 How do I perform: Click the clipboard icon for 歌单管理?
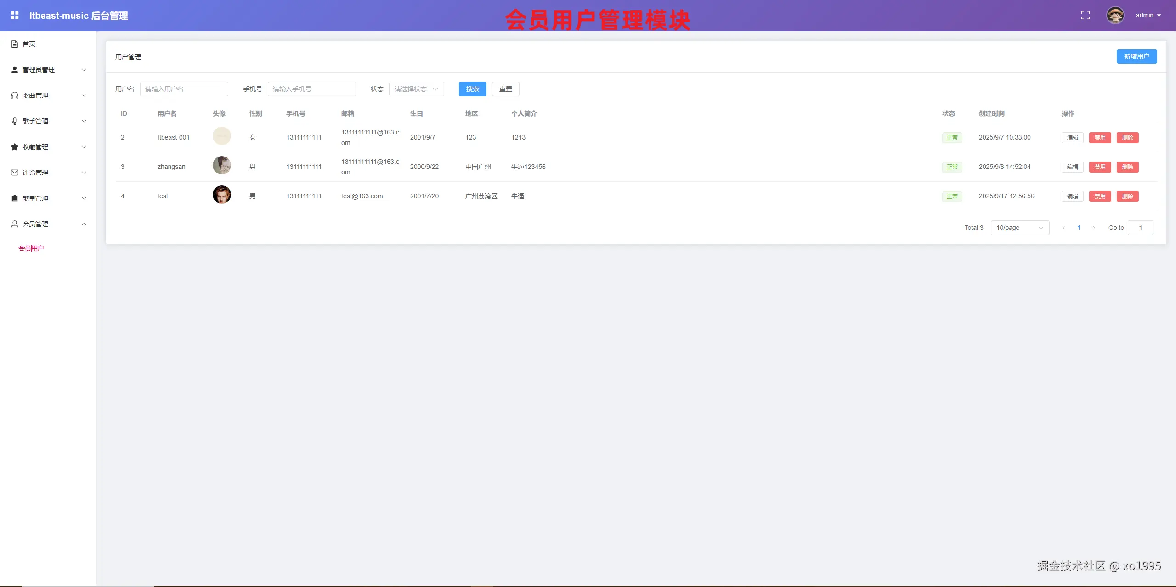pyautogui.click(x=15, y=198)
